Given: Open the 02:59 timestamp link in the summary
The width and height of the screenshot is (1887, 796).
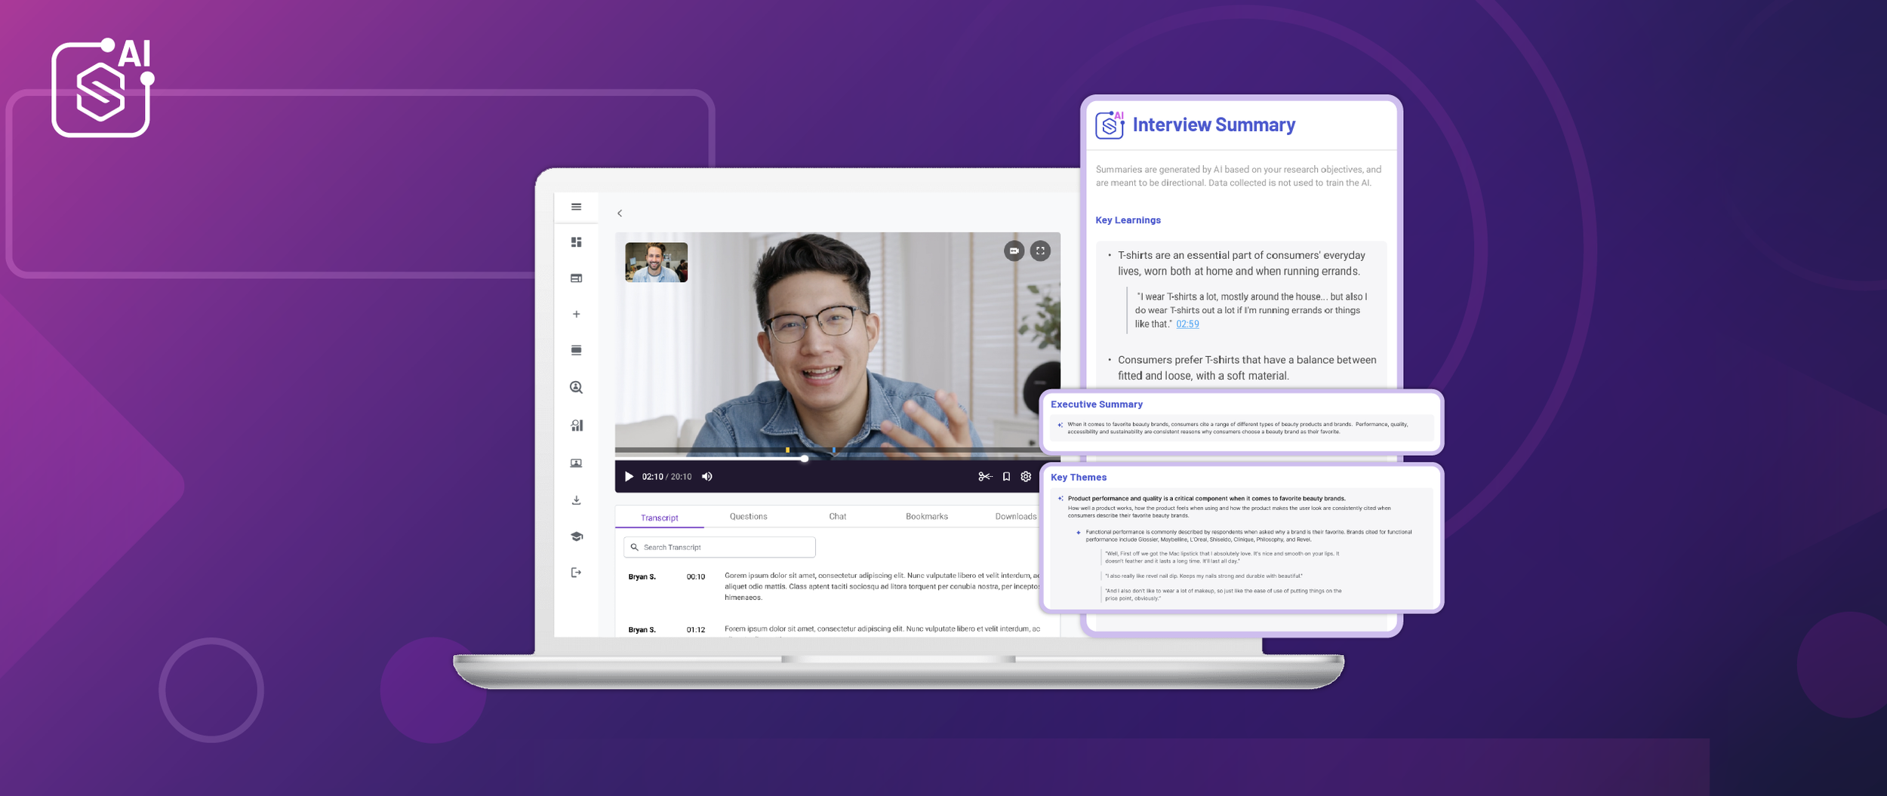Looking at the screenshot, I should [1187, 324].
